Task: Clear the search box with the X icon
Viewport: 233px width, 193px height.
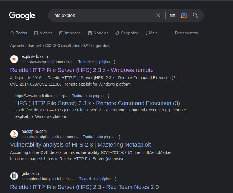Action: tap(158, 15)
